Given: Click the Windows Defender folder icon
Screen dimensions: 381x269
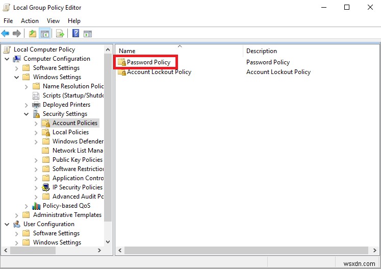Looking at the screenshot, I should [46, 141].
